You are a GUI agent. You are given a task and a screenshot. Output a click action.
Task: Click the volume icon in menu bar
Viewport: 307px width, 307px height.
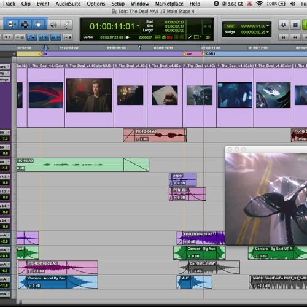pos(293,4)
